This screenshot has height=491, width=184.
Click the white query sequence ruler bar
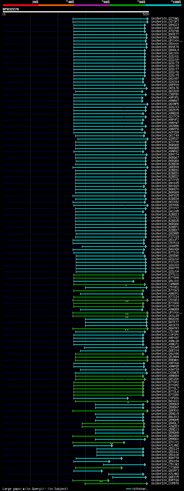click(76, 12)
